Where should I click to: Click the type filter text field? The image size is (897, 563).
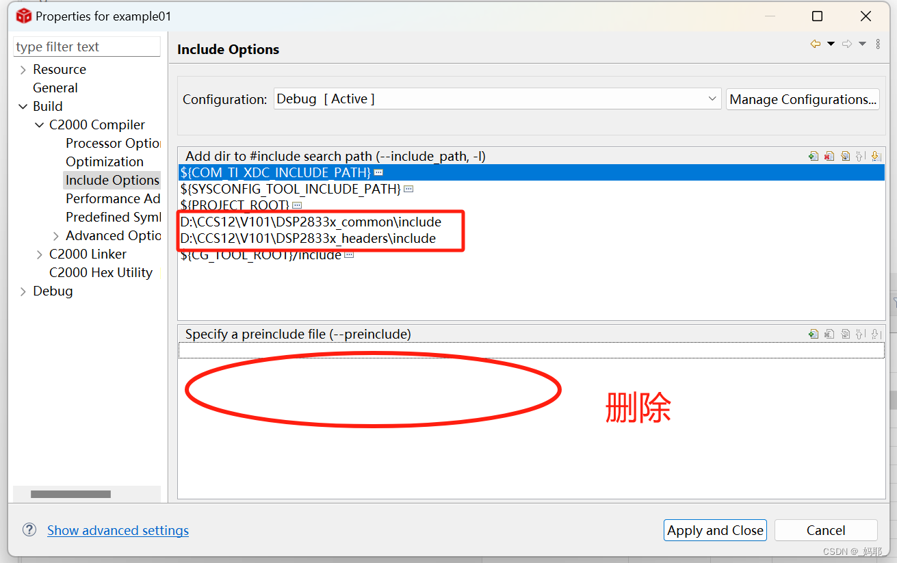tap(86, 47)
